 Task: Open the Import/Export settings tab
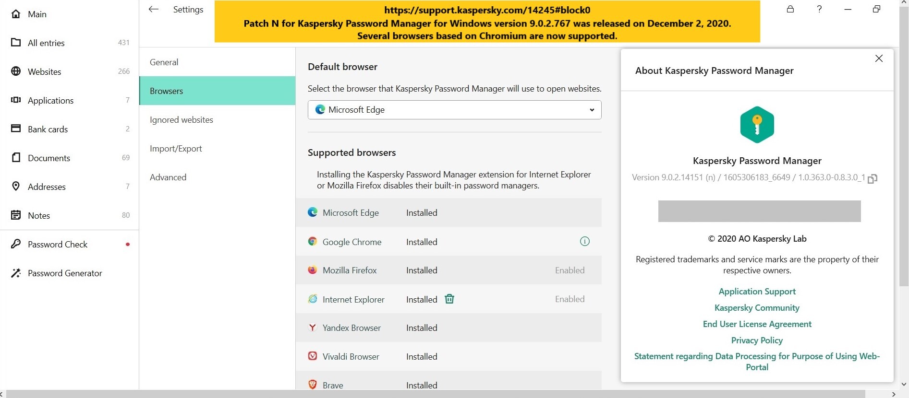[176, 149]
